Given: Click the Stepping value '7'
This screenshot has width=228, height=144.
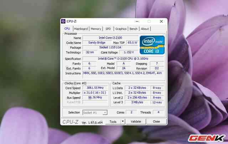Looking at the screenshot, I should [157, 63].
